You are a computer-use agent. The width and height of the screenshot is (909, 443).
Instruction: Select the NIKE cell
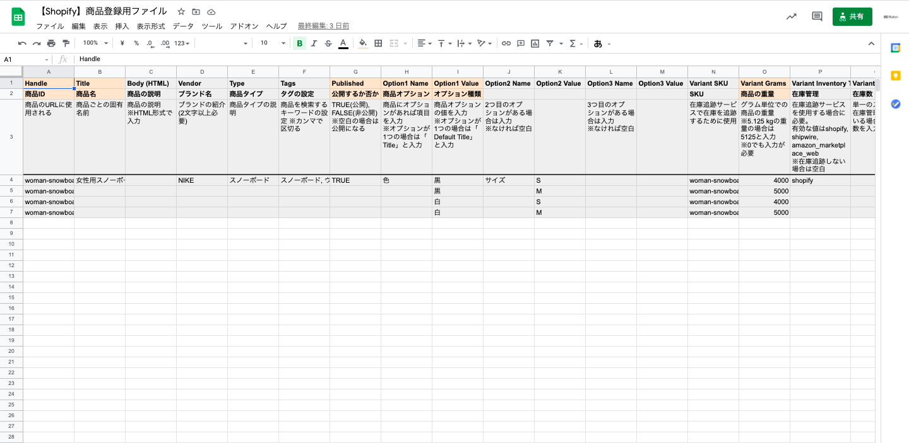coord(202,180)
